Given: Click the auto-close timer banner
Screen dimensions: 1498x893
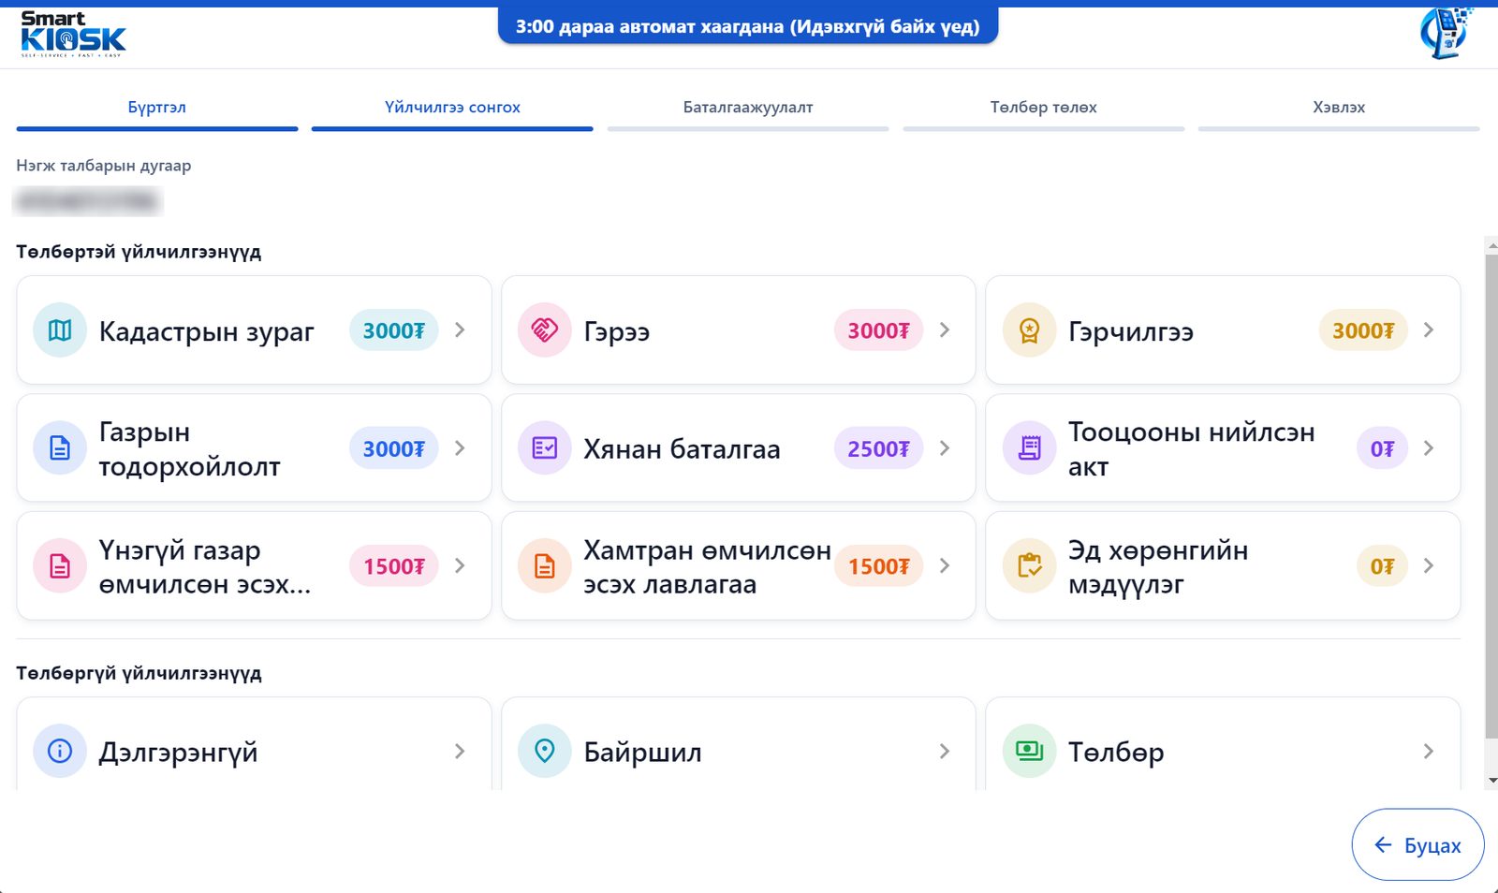Looking at the screenshot, I should tap(748, 26).
